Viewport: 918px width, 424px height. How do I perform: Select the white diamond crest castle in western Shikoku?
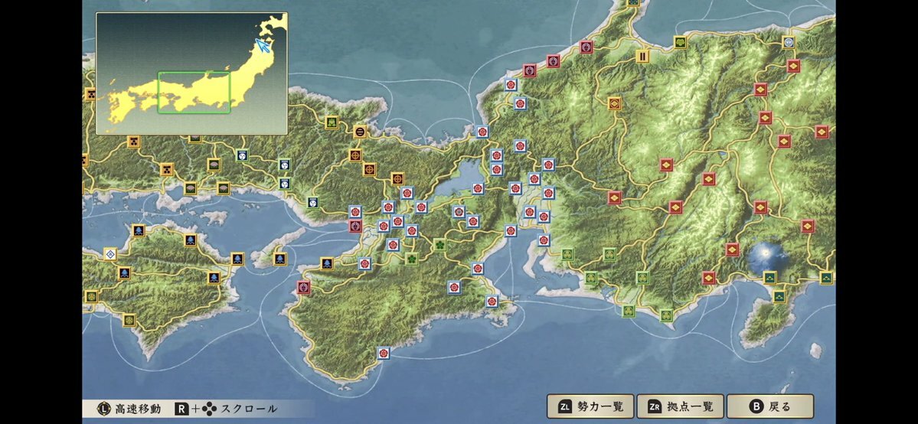tap(110, 253)
